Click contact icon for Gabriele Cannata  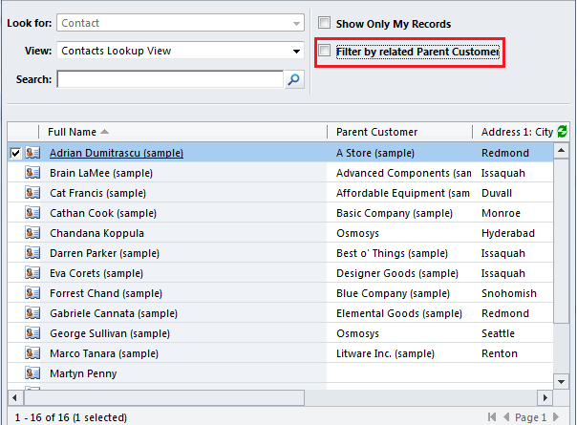32,313
